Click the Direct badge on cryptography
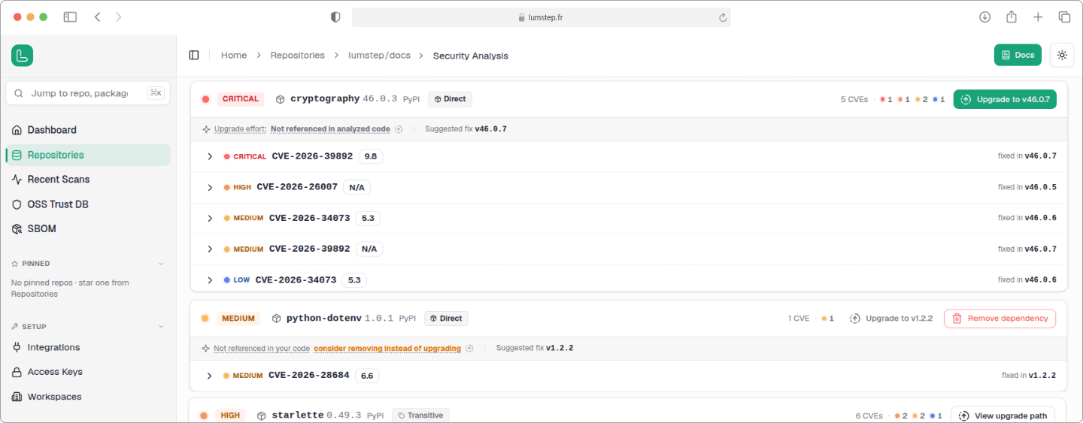 point(450,99)
